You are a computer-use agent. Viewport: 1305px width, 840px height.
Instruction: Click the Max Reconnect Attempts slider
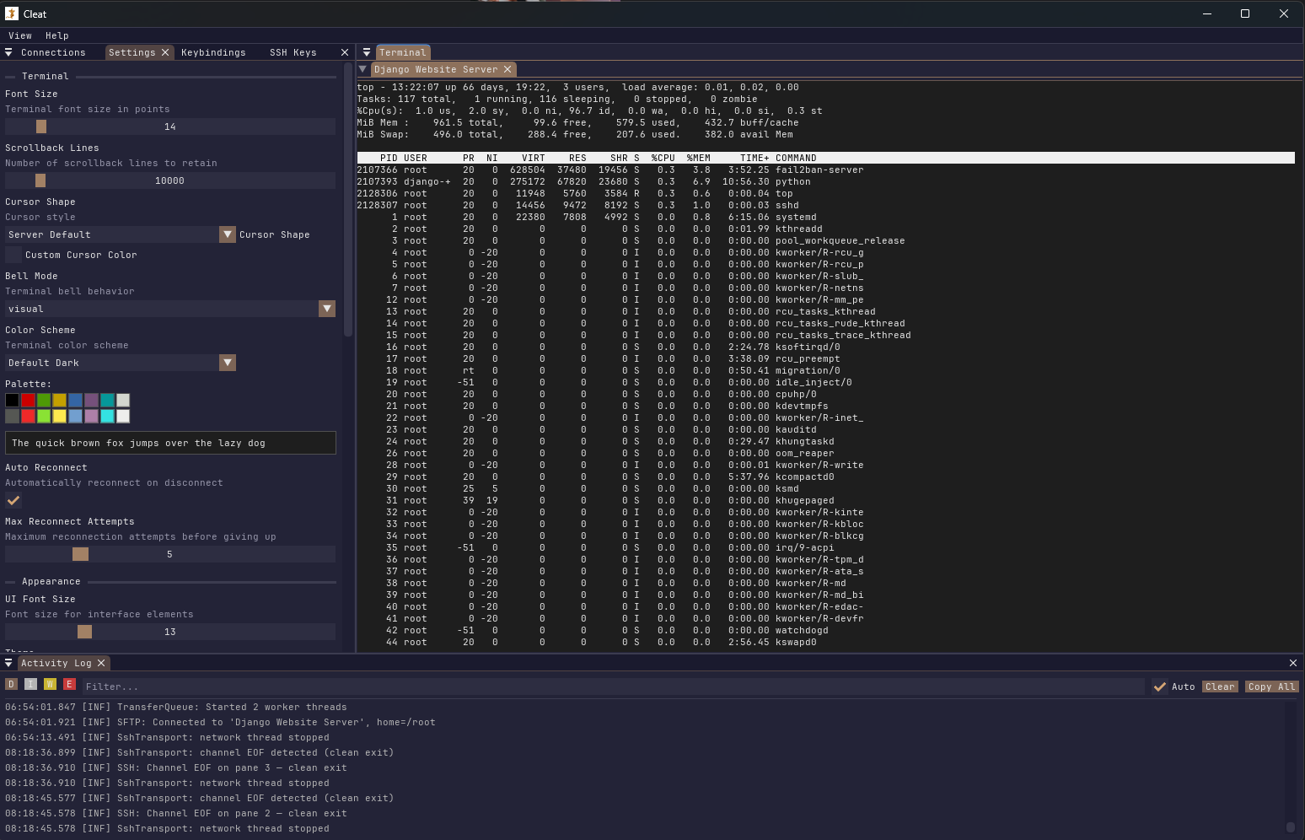click(x=170, y=554)
